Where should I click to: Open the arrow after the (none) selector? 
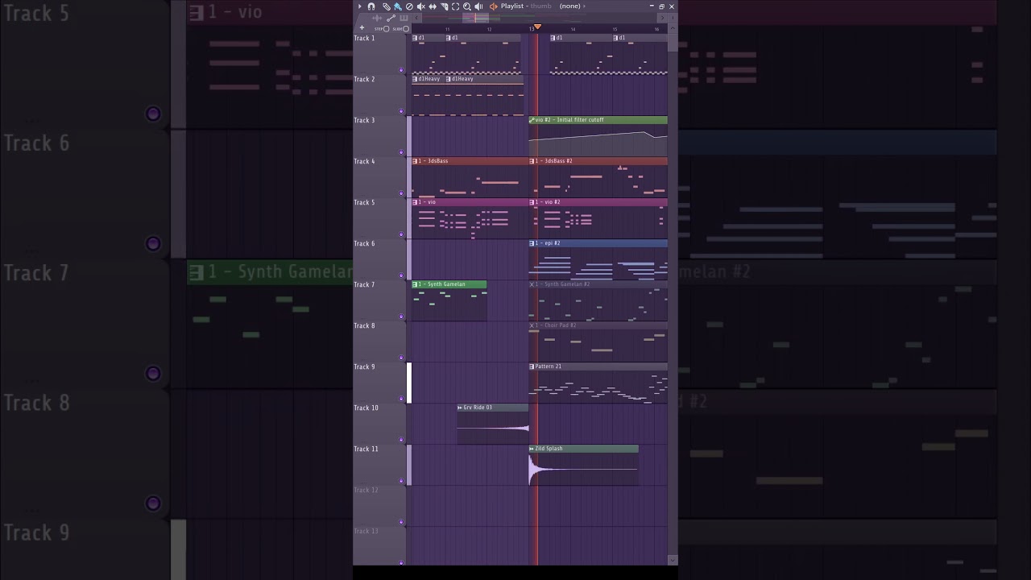584,6
